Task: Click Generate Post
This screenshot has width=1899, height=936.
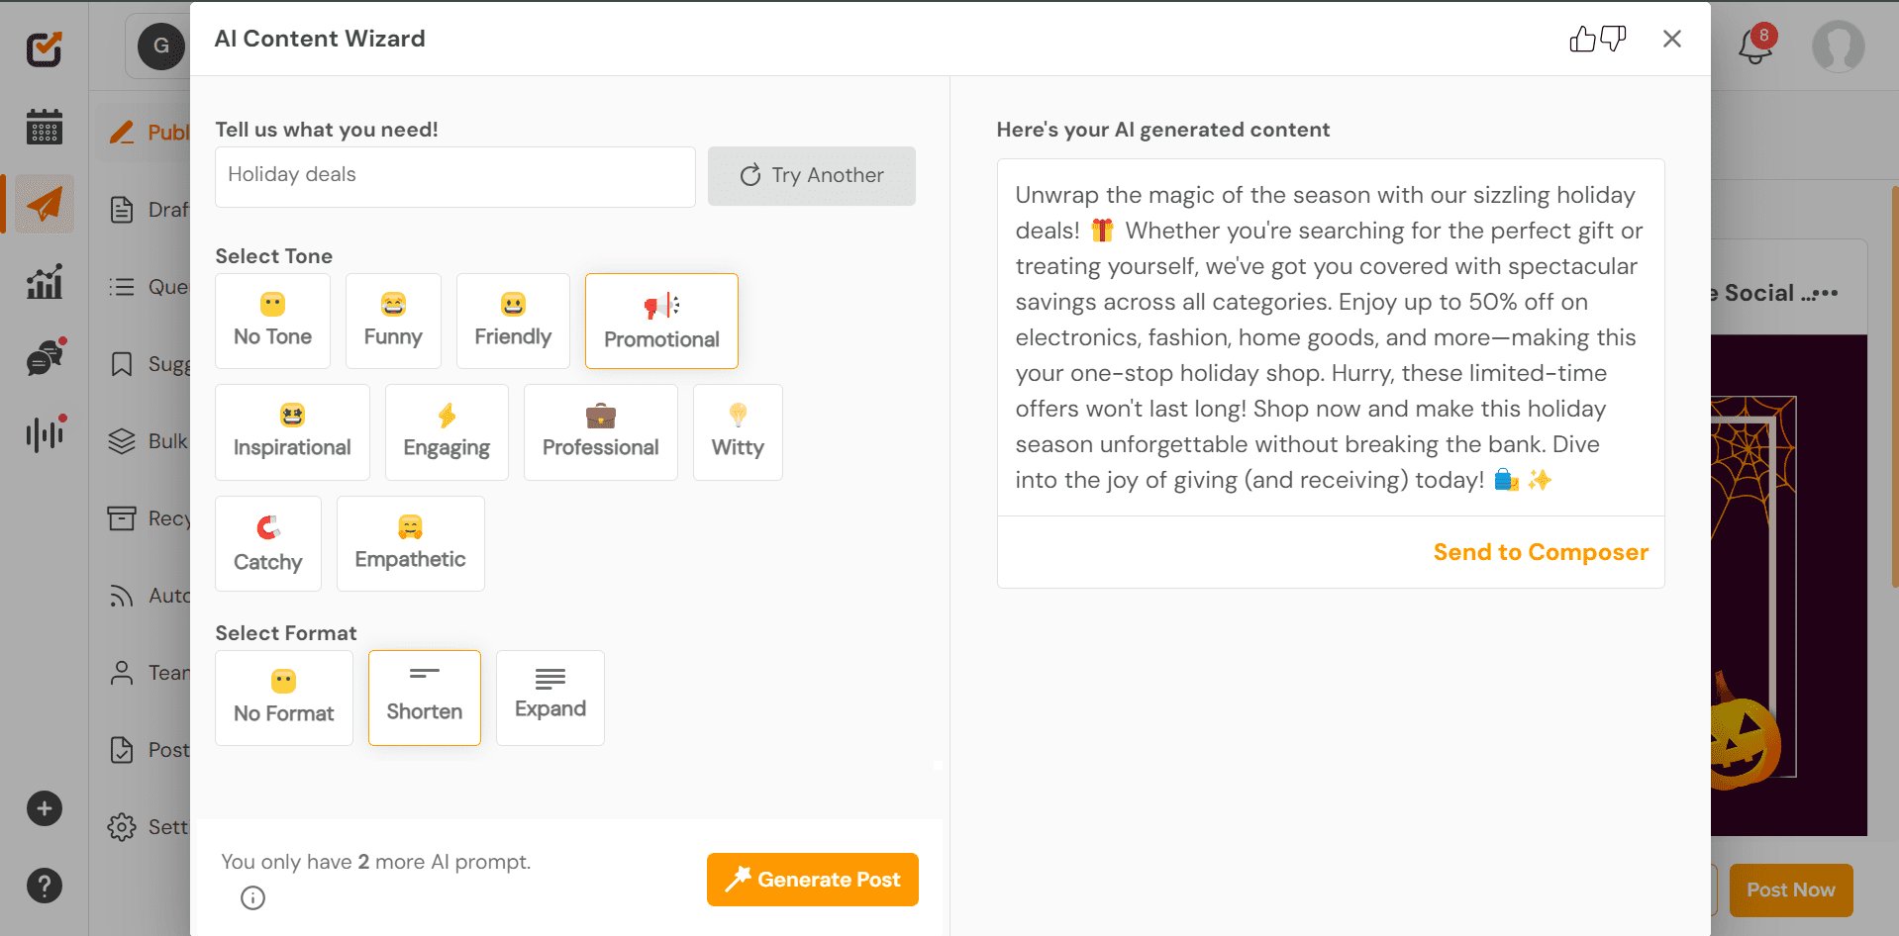Action: (x=811, y=879)
